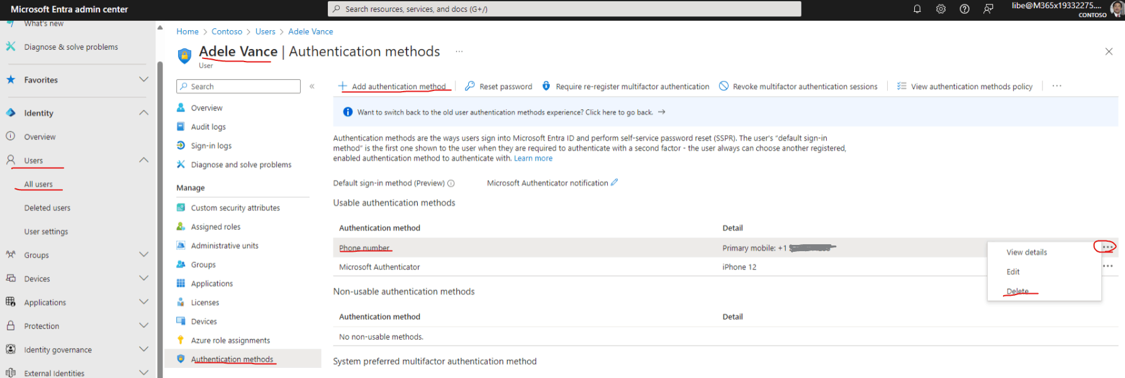
Task: Click the Custom security attributes icon
Action: click(x=181, y=207)
